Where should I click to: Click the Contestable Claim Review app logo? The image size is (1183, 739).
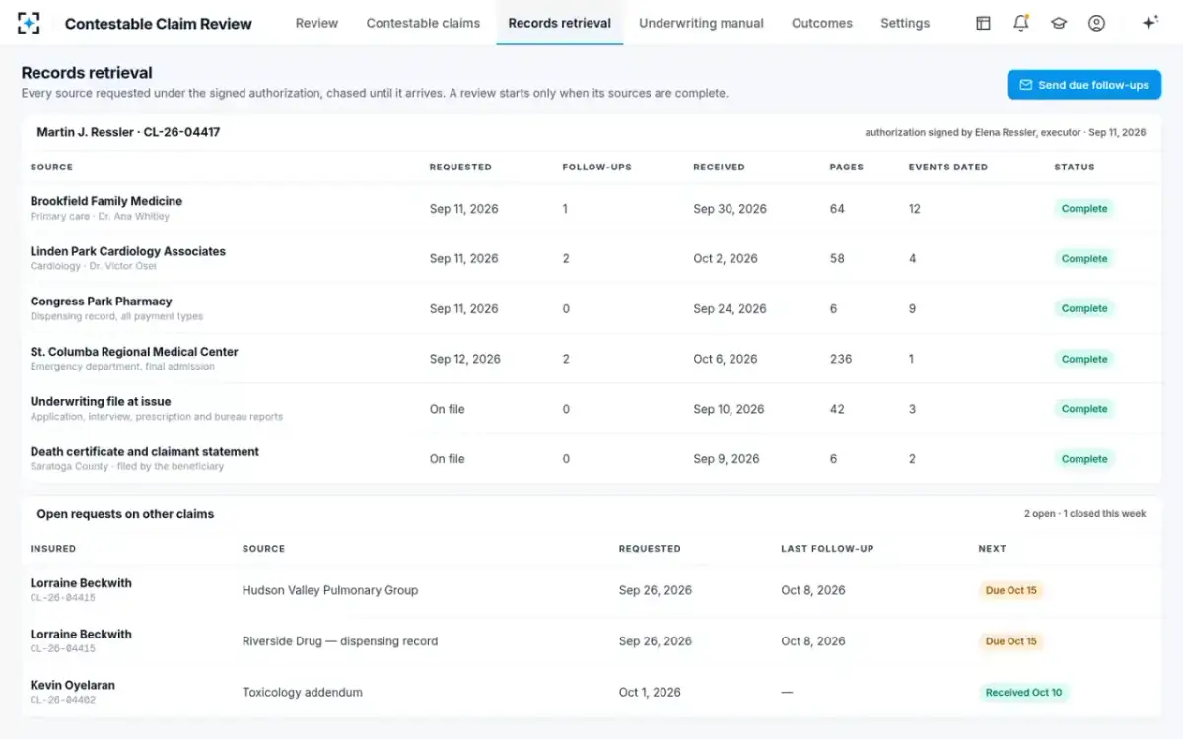30,23
